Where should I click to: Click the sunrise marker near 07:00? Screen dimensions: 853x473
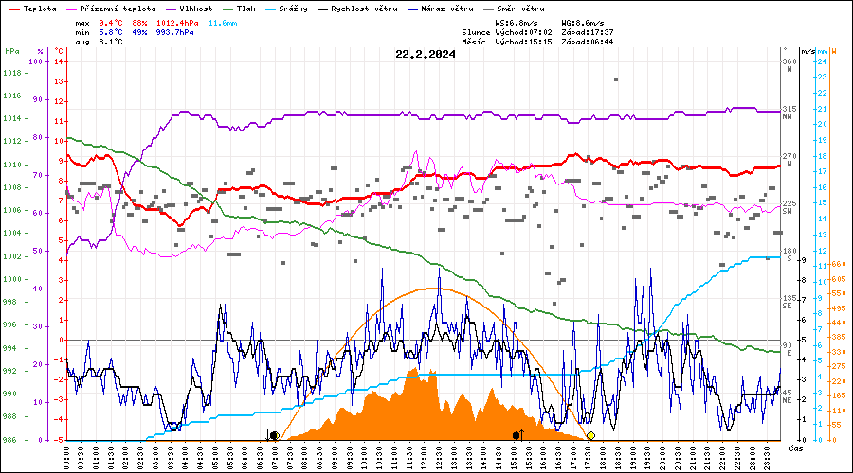coord(273,435)
